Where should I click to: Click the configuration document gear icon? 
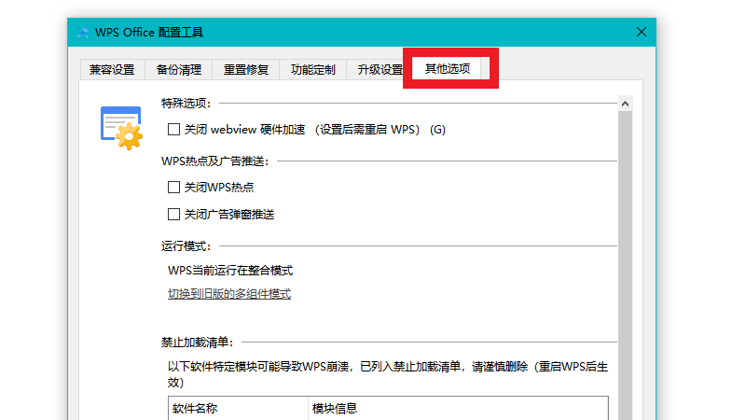tap(120, 128)
